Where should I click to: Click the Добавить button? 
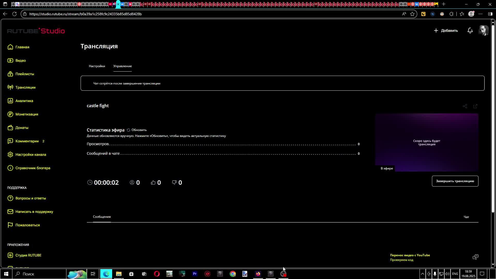[446, 30]
